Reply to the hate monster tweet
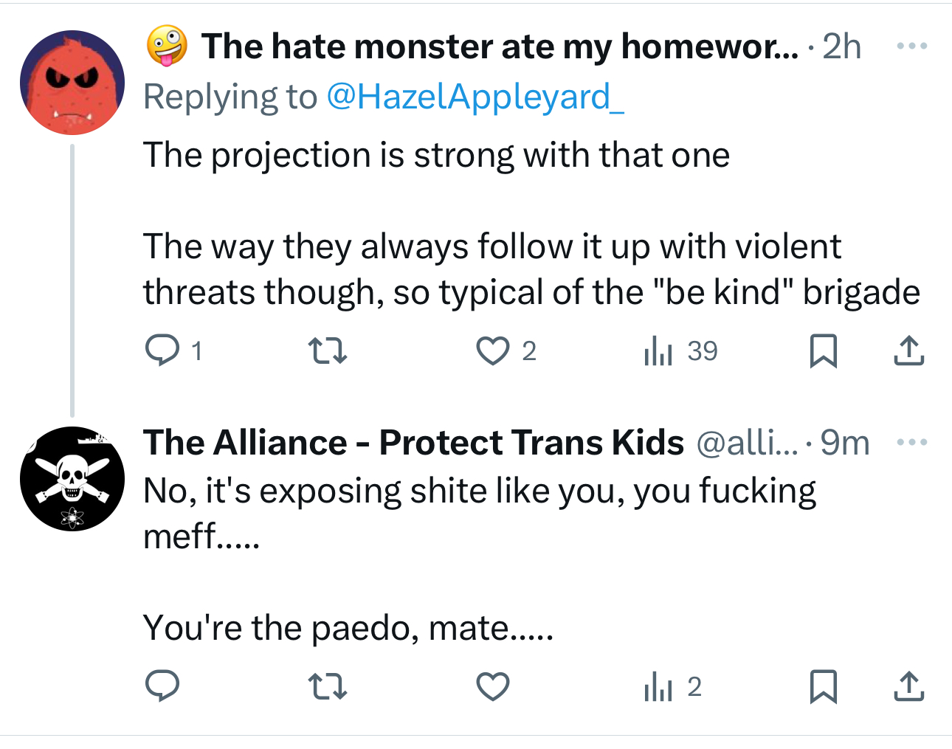This screenshot has width=952, height=749. [x=162, y=351]
